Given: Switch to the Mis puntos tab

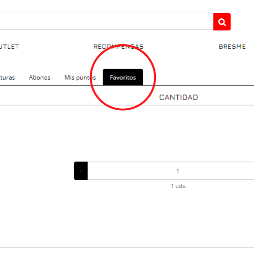Looking at the screenshot, I should (80, 78).
